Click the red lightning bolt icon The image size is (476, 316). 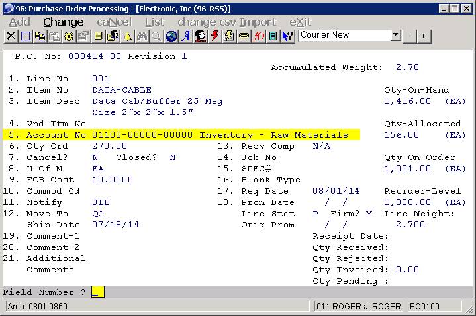click(x=214, y=36)
